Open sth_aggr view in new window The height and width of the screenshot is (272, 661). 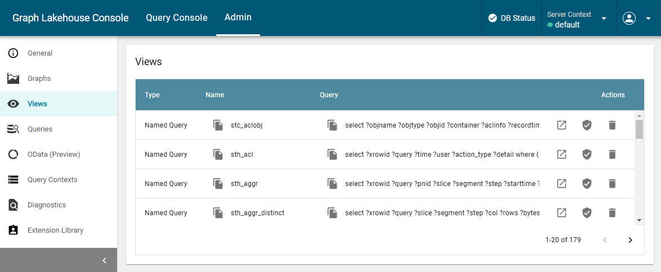coord(561,184)
